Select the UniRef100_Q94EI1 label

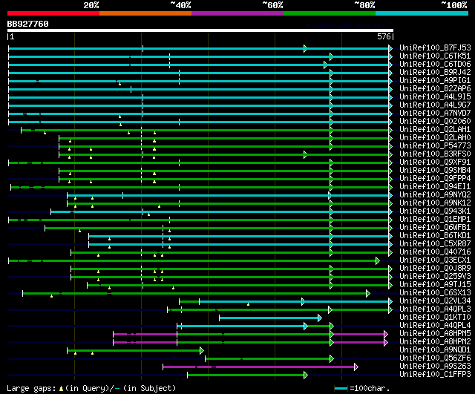click(x=435, y=187)
